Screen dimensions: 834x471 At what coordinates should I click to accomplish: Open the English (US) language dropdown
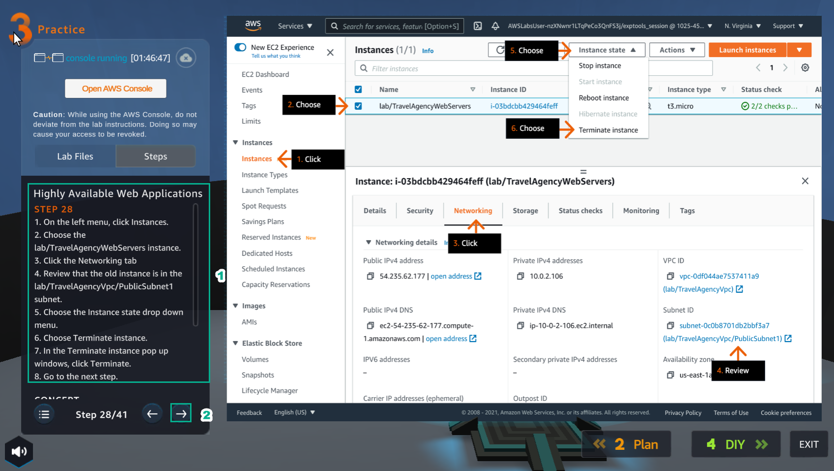294,412
